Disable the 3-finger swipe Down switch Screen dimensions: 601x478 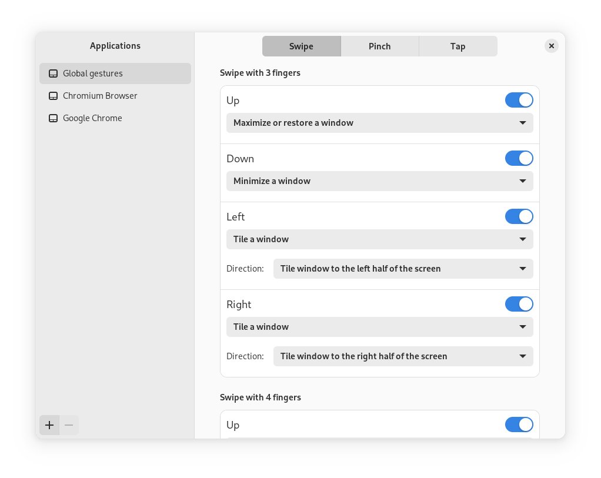(x=519, y=158)
